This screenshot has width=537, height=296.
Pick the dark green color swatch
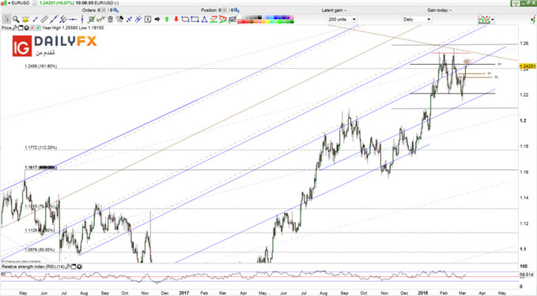click(292, 21)
